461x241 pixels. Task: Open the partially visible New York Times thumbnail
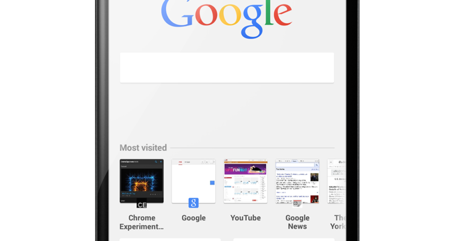(x=337, y=181)
